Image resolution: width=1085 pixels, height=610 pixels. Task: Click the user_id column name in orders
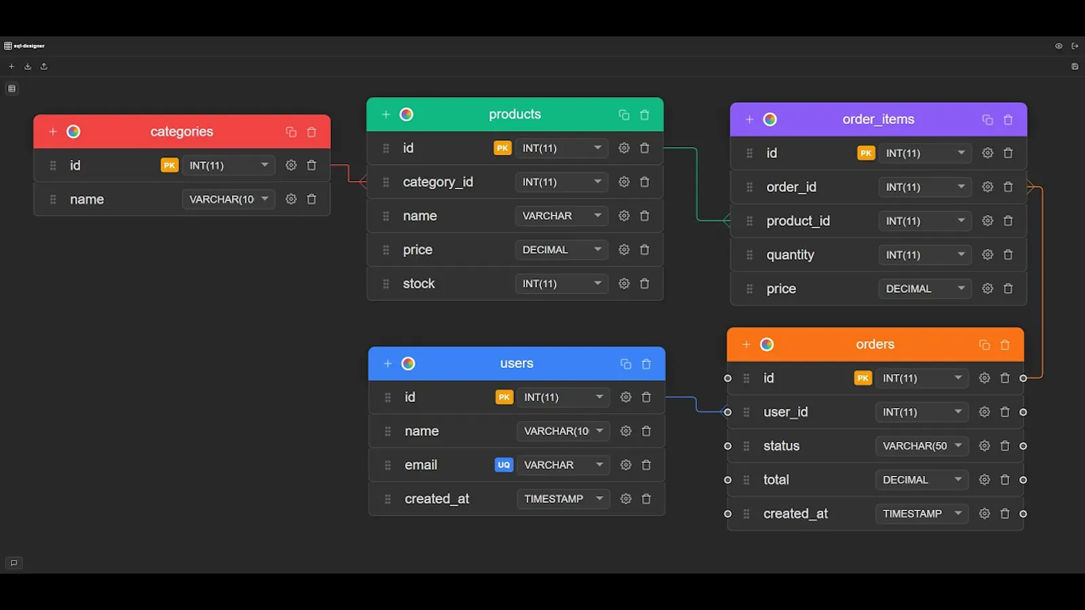[785, 412]
